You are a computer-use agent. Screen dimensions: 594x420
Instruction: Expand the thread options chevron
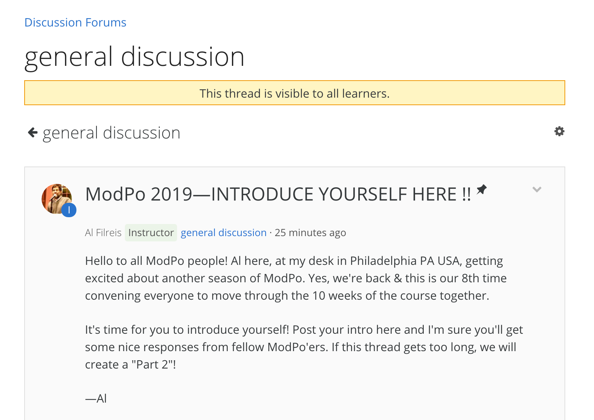[537, 190]
